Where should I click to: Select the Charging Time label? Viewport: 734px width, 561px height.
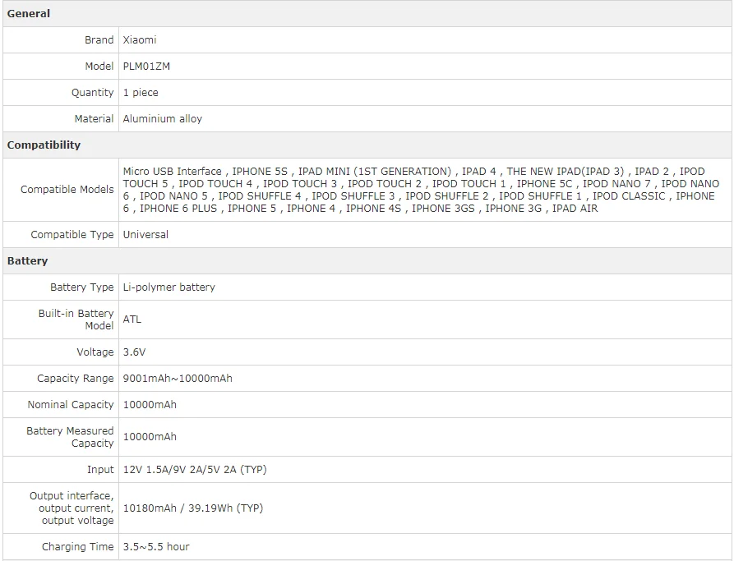[78, 546]
